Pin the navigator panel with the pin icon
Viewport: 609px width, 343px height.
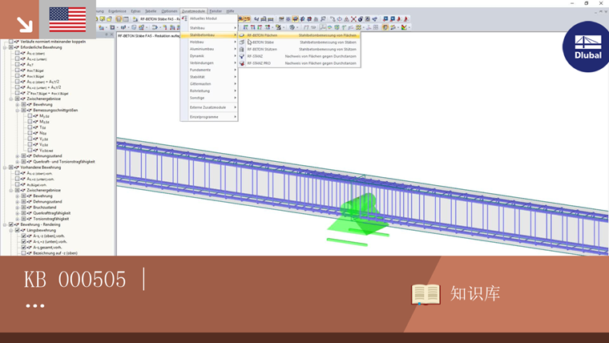(107, 34)
